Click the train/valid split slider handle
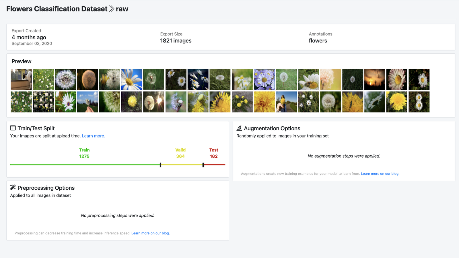The image size is (459, 258). coord(160,165)
